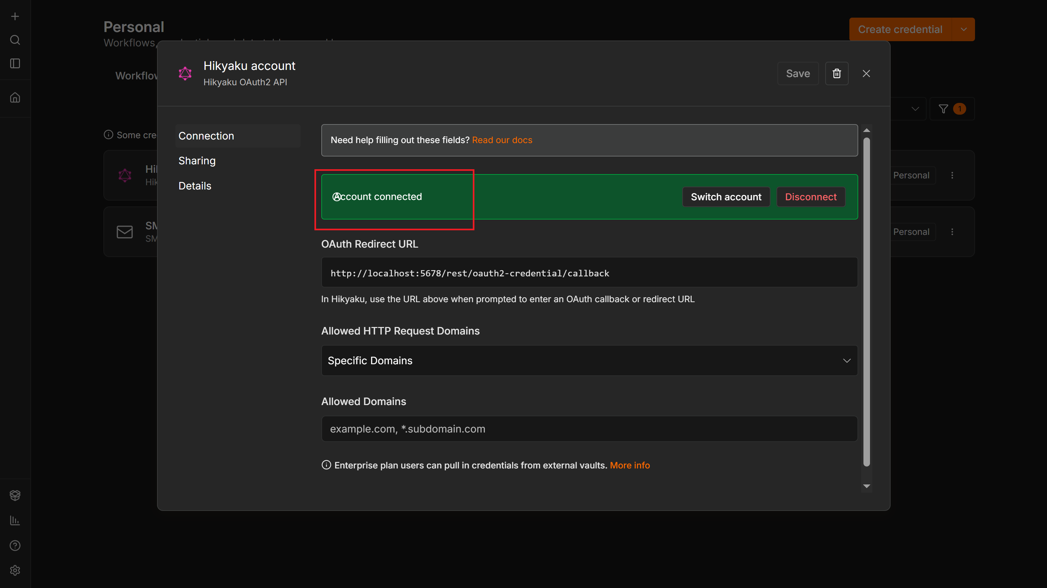1047x588 pixels.
Task: Click the Personal page heading
Action: (x=134, y=27)
